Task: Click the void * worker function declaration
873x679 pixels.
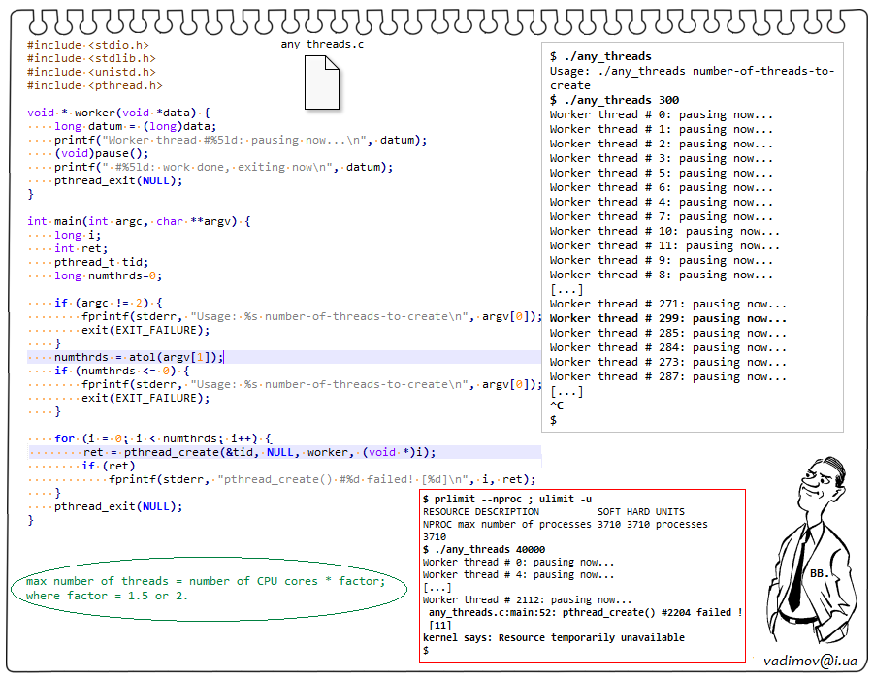Action: [x=118, y=113]
